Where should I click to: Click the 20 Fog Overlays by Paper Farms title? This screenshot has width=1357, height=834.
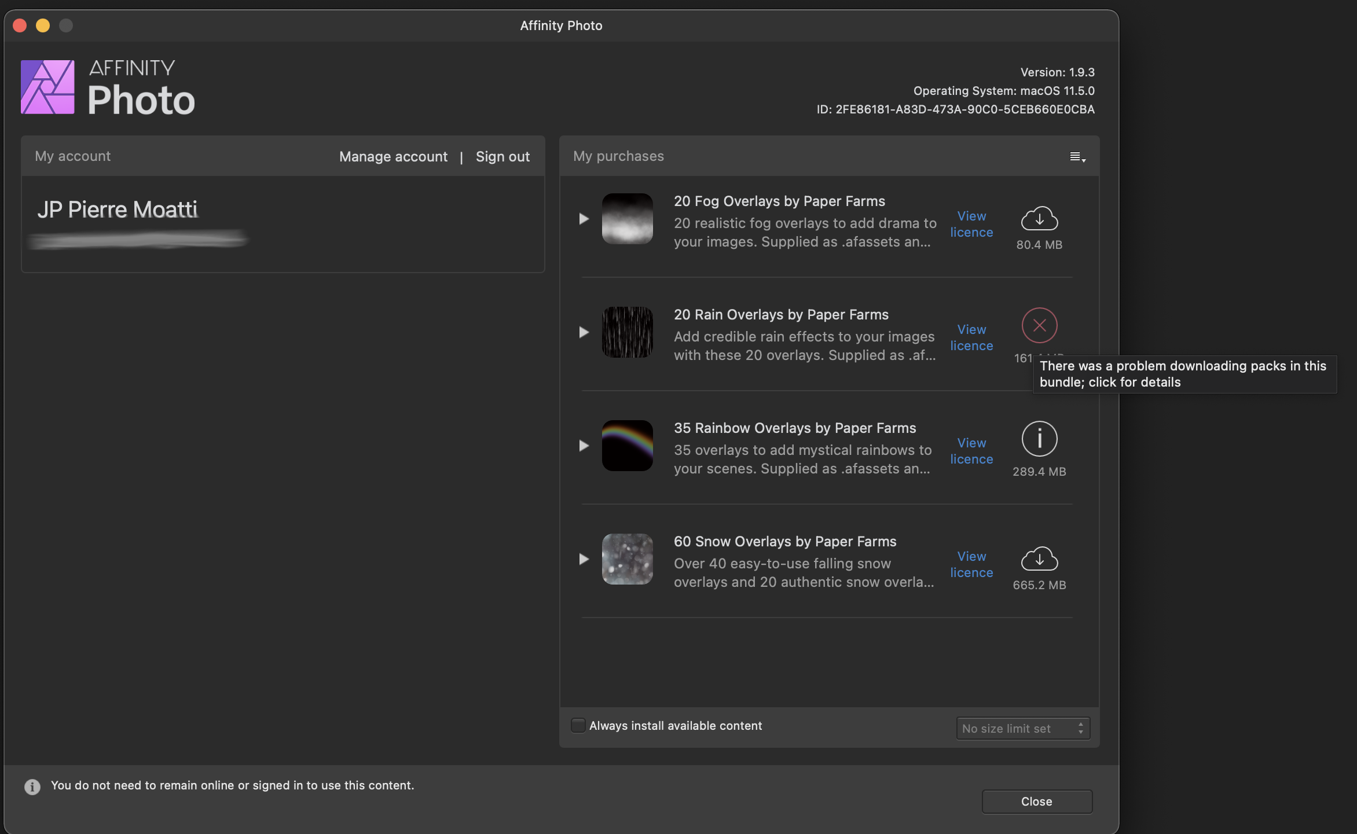pos(779,201)
